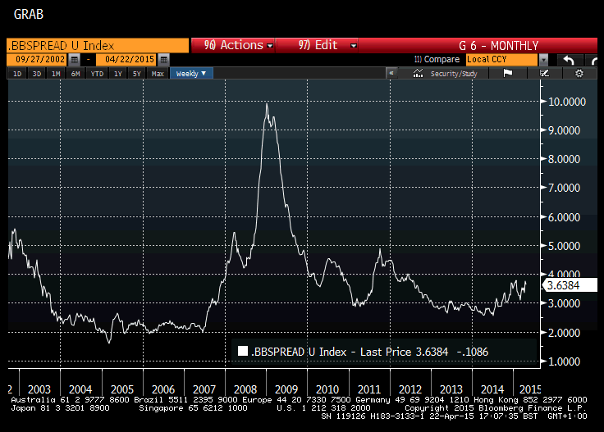Click the 2006 x-axis year label
The width and height of the screenshot is (604, 432).
[163, 389]
